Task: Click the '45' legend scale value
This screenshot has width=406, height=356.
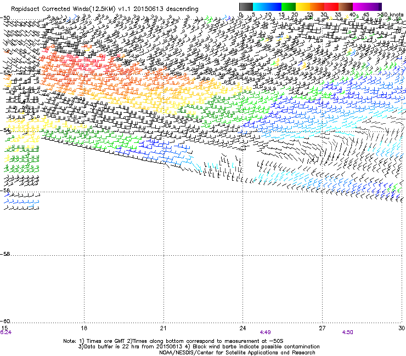Action: click(366, 15)
